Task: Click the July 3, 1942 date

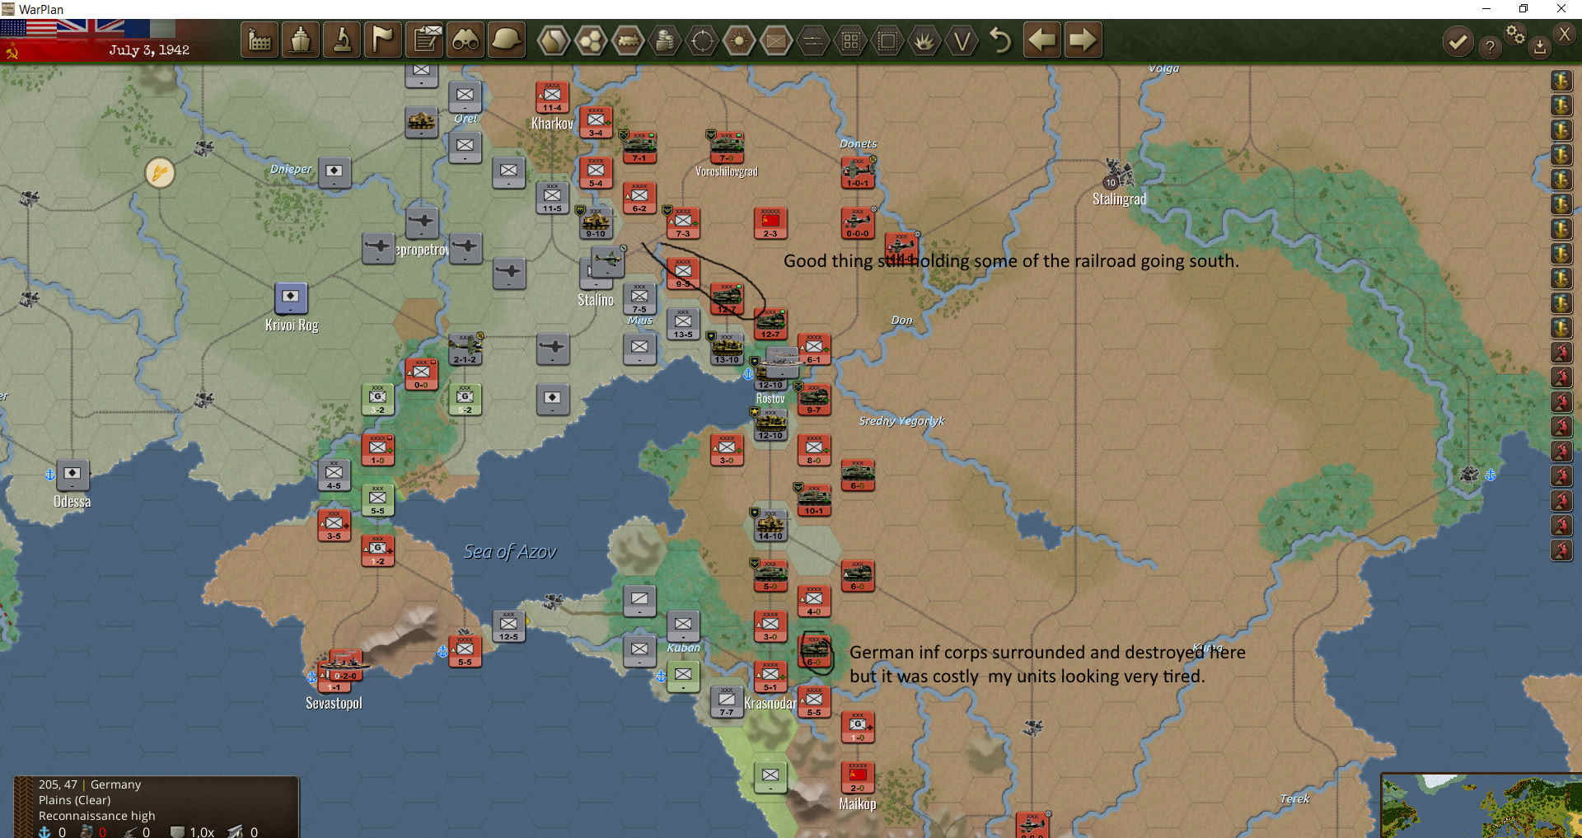Action: [149, 50]
